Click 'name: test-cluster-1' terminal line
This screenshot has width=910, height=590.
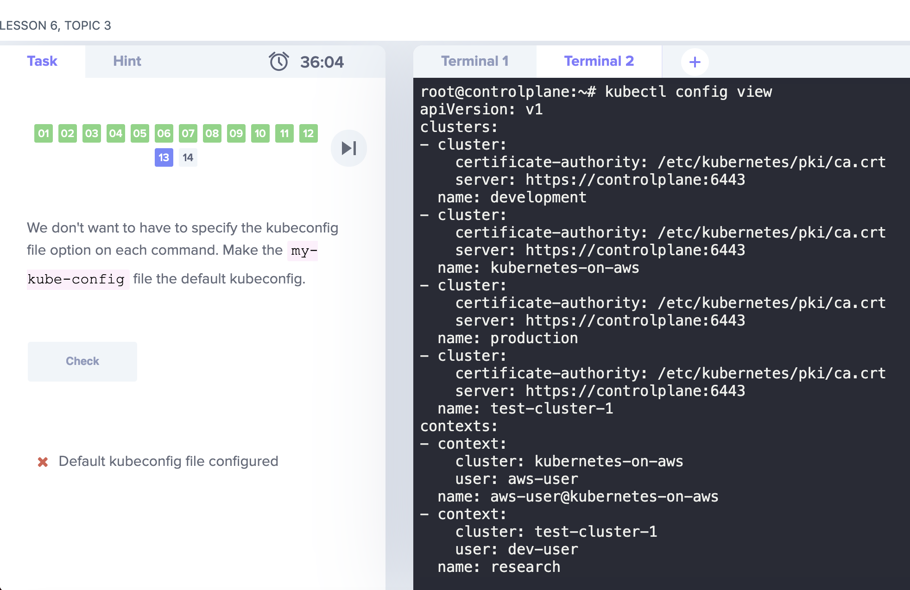coord(525,408)
